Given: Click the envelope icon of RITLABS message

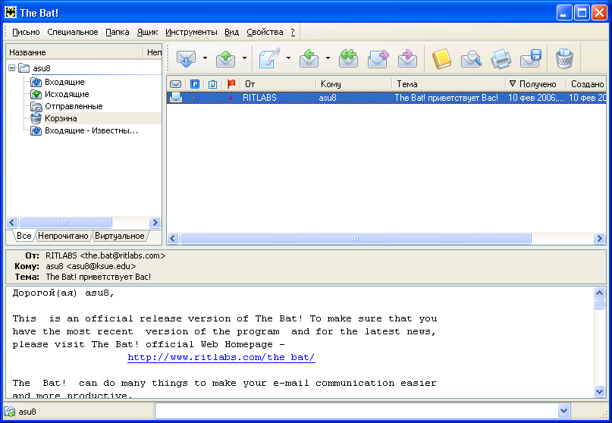Looking at the screenshot, I should click(176, 98).
